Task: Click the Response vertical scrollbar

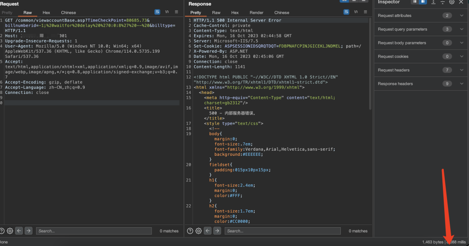Action: click(x=370, y=63)
